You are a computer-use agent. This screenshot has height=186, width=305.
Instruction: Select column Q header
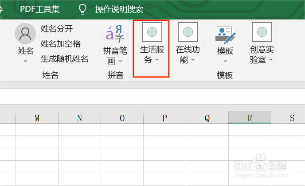(207, 117)
